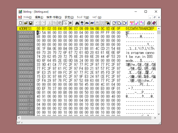Set a mark with the MARK icon
The height and width of the screenshot is (133, 178).
(132, 23)
